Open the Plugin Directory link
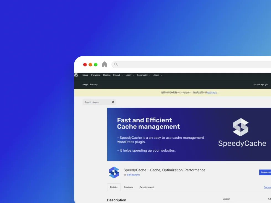The height and width of the screenshot is (203, 271). (x=90, y=85)
